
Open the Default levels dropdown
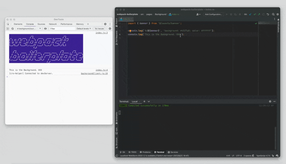[84, 29]
